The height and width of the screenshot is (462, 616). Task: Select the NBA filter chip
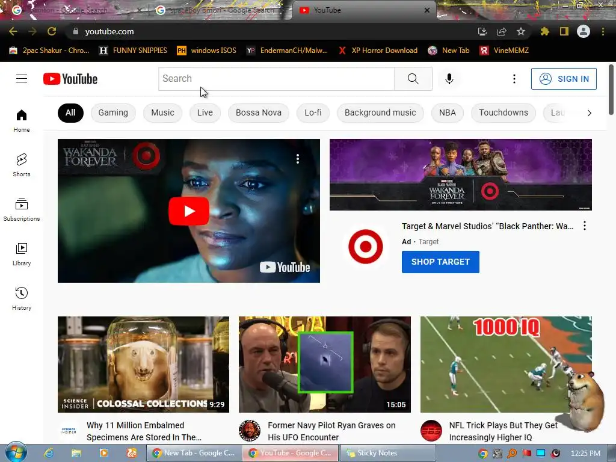click(x=448, y=112)
